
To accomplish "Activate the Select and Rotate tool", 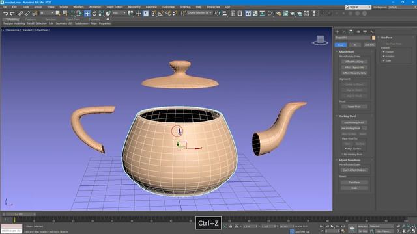I will (94, 13).
